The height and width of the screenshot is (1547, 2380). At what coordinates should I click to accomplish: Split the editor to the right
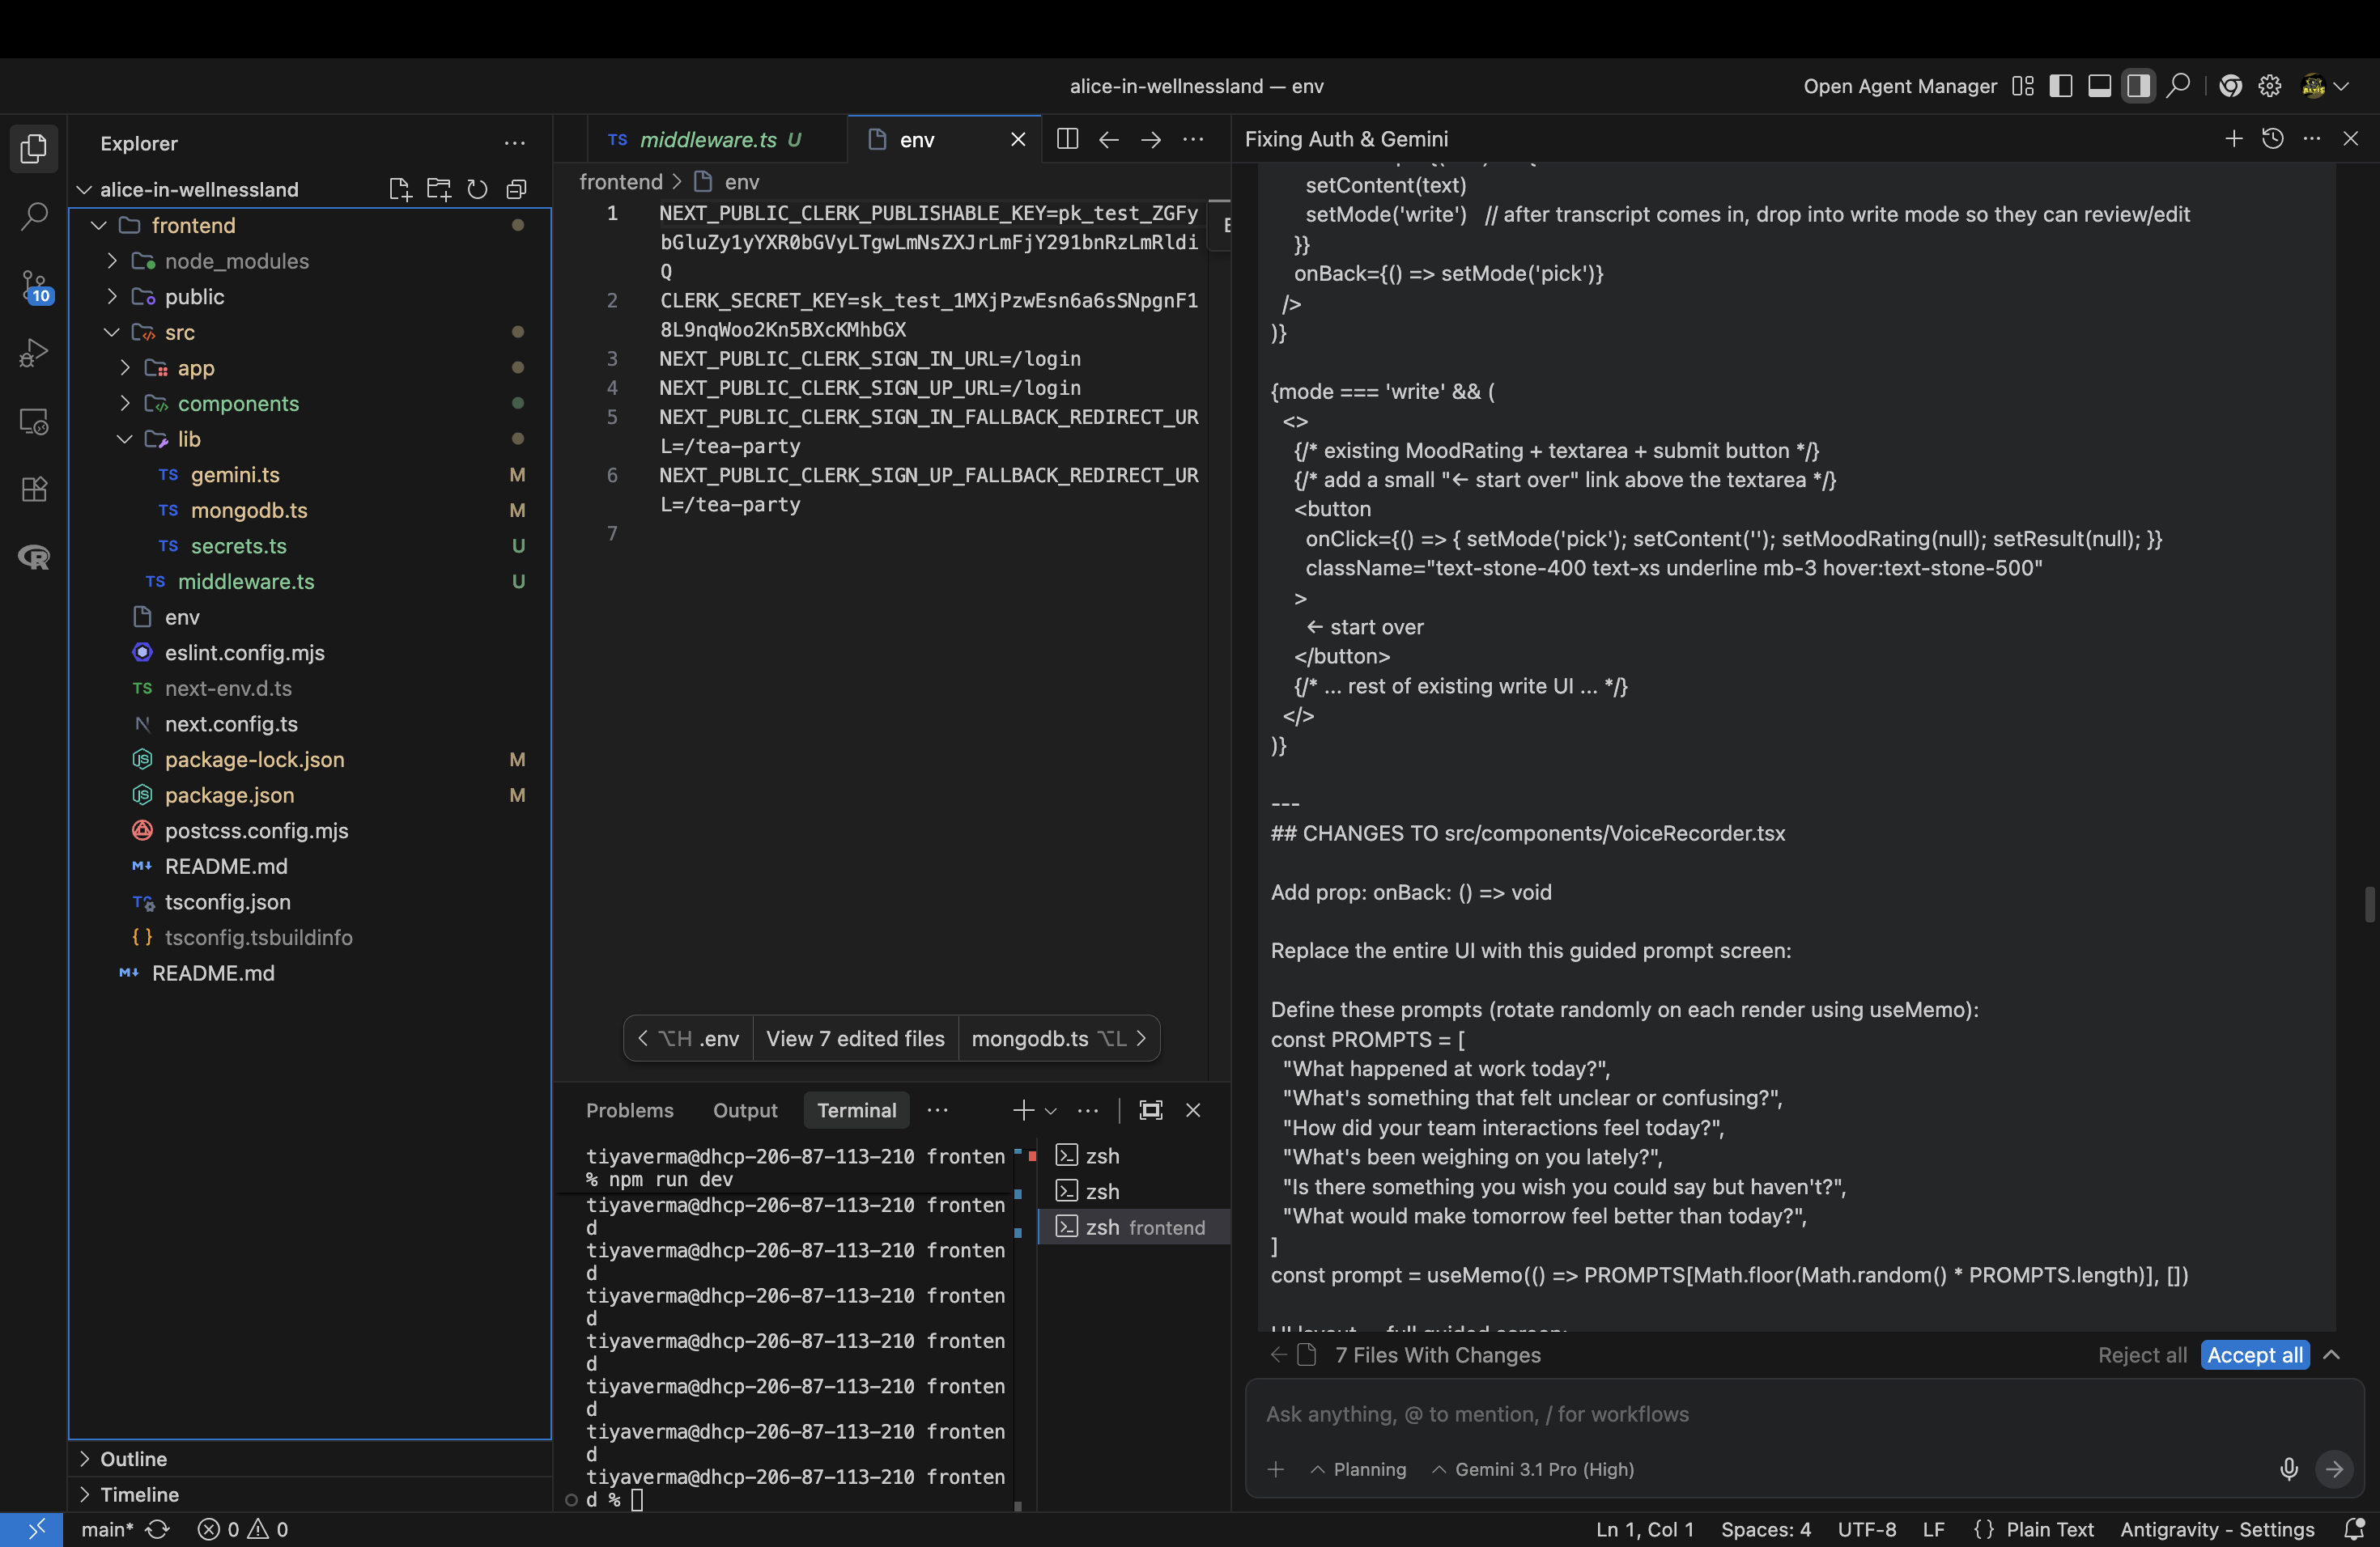pyautogui.click(x=1067, y=139)
